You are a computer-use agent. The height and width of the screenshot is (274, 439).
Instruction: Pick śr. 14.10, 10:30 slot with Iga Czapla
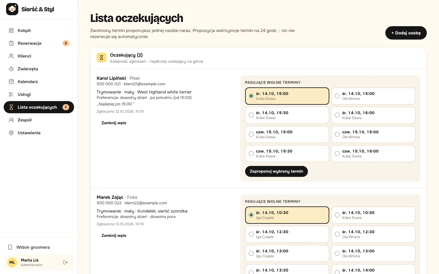287,215
